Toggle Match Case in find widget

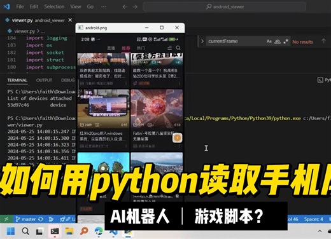point(269,41)
